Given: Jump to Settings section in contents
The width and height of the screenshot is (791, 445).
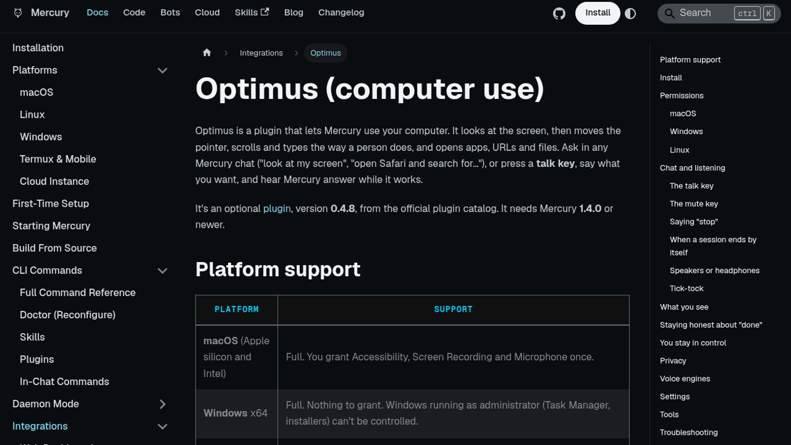Looking at the screenshot, I should click(674, 396).
